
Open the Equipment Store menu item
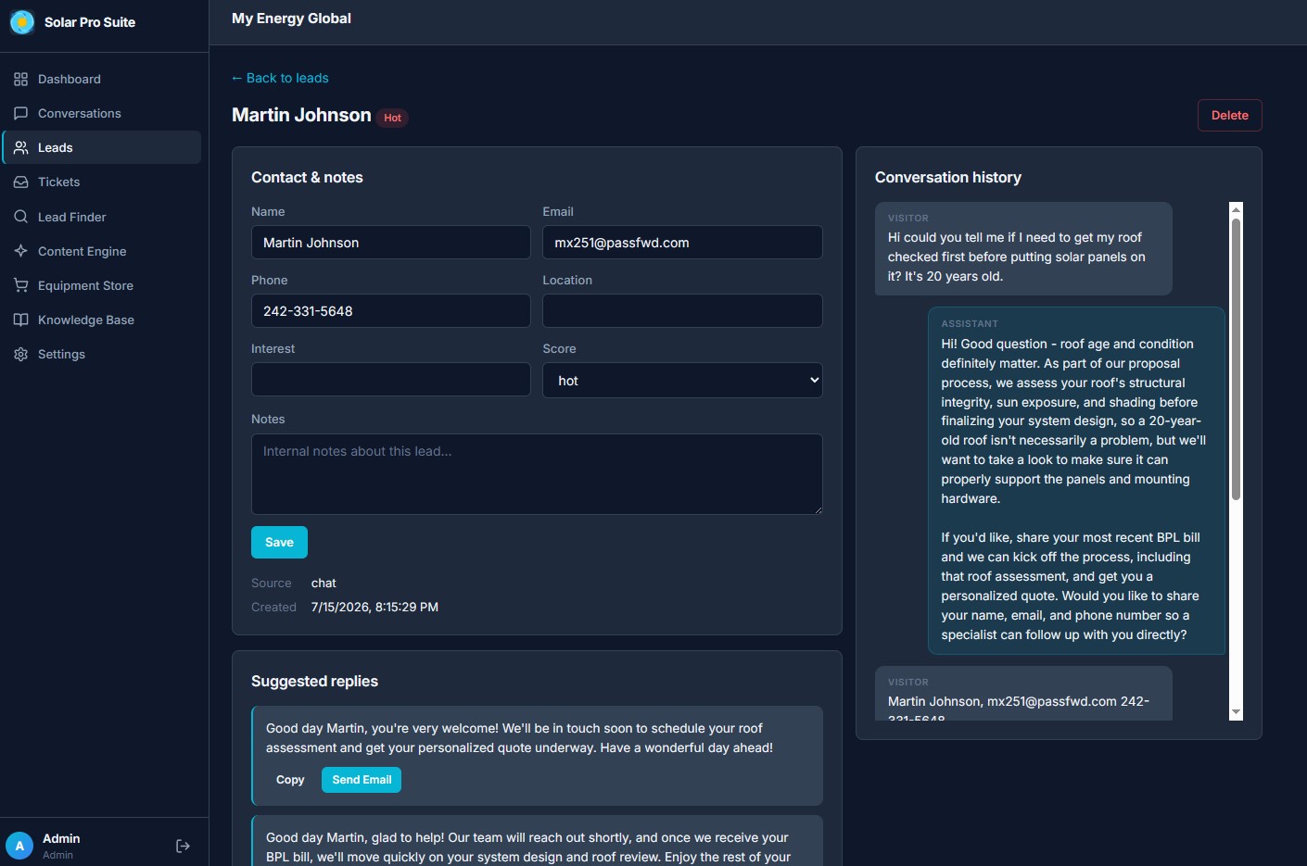click(102, 285)
